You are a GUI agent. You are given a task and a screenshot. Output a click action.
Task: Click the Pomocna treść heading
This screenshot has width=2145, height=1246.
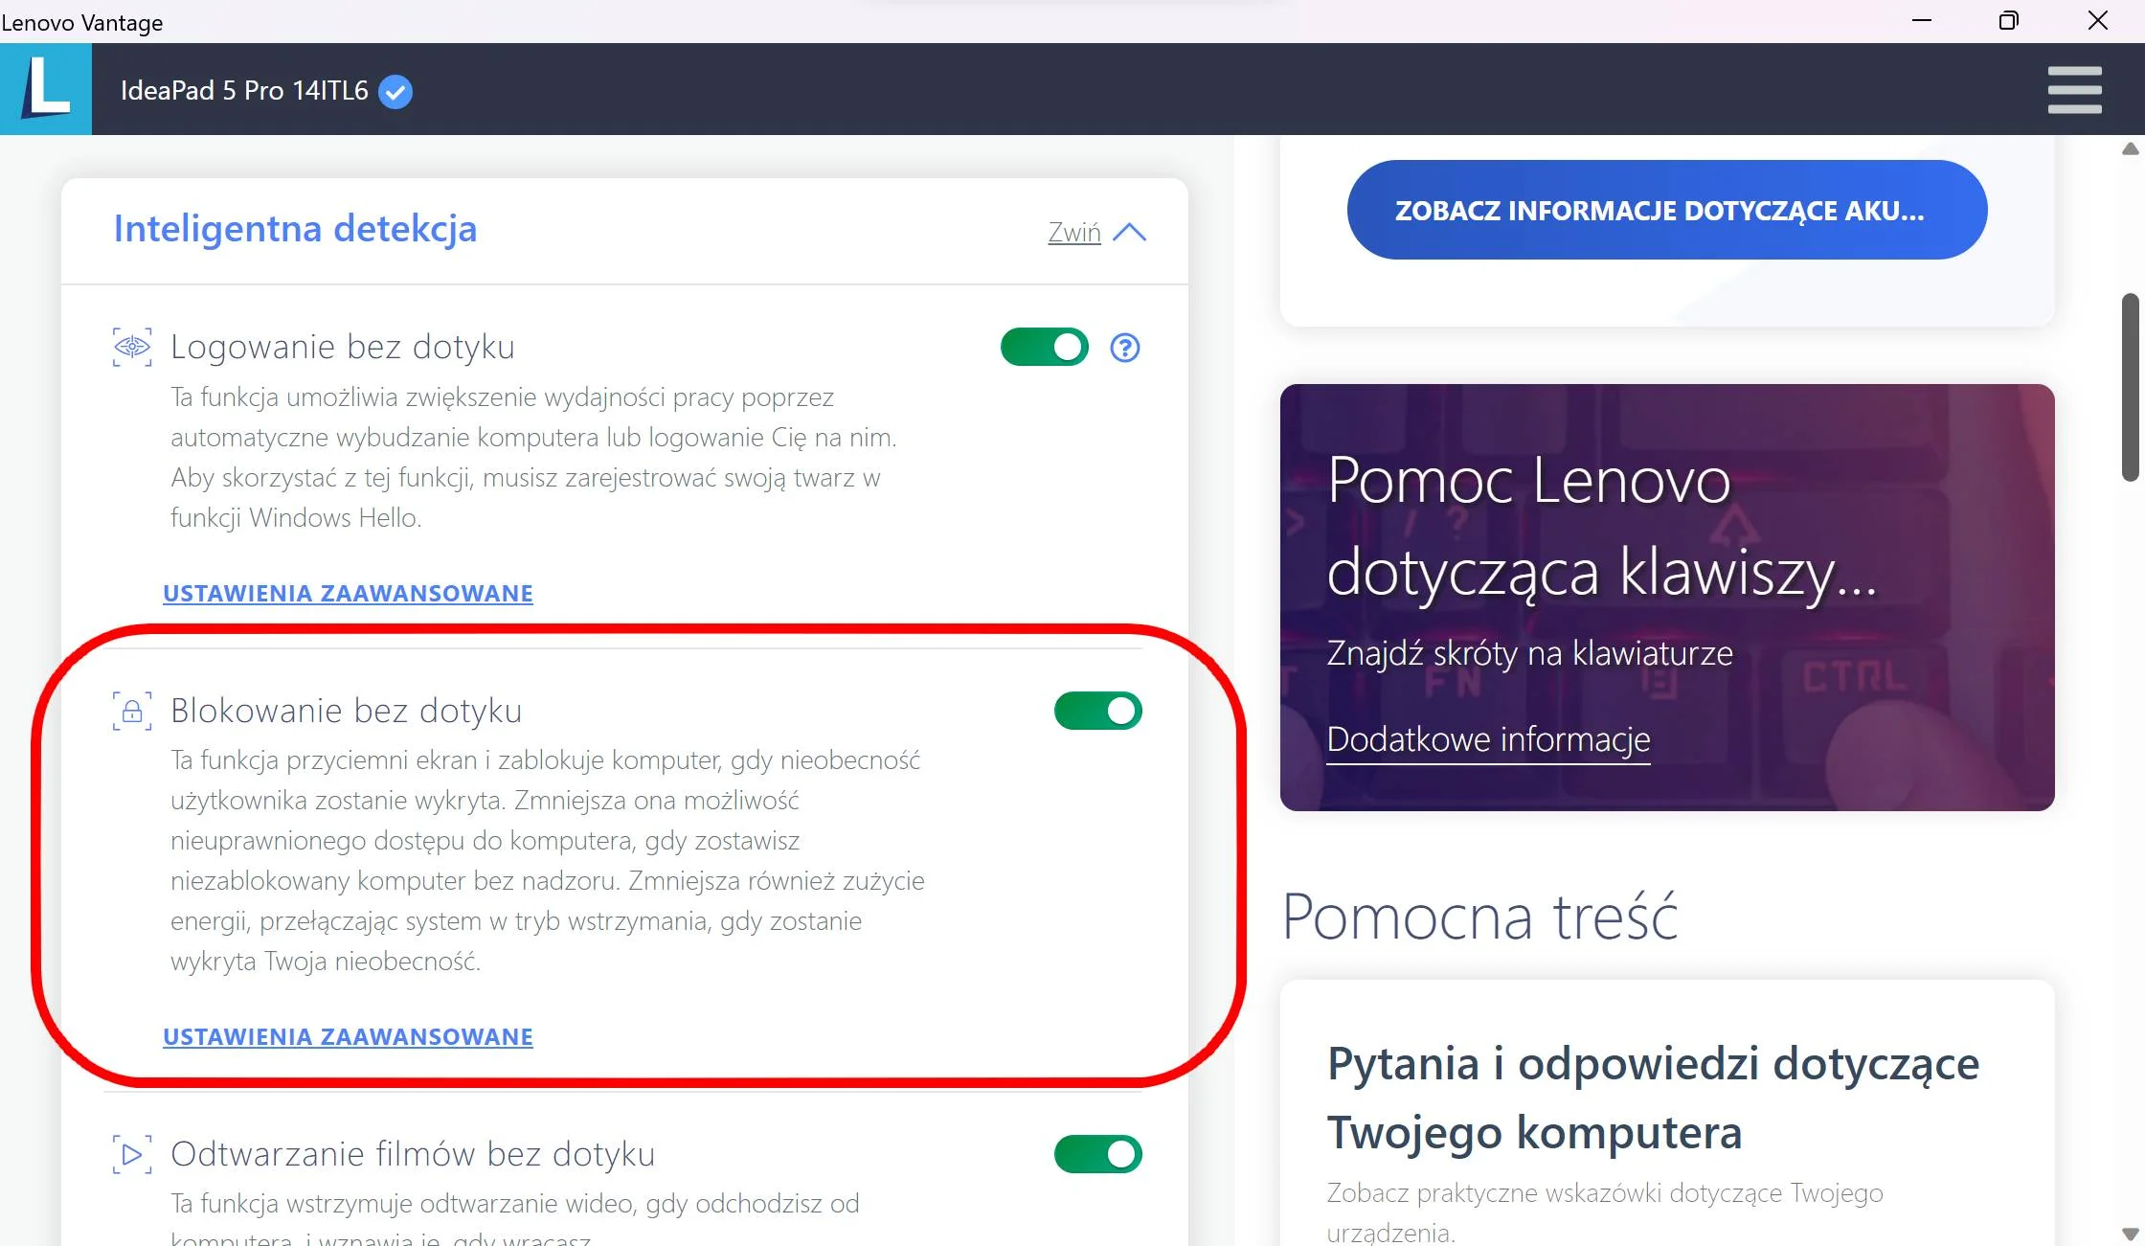pos(1479,917)
